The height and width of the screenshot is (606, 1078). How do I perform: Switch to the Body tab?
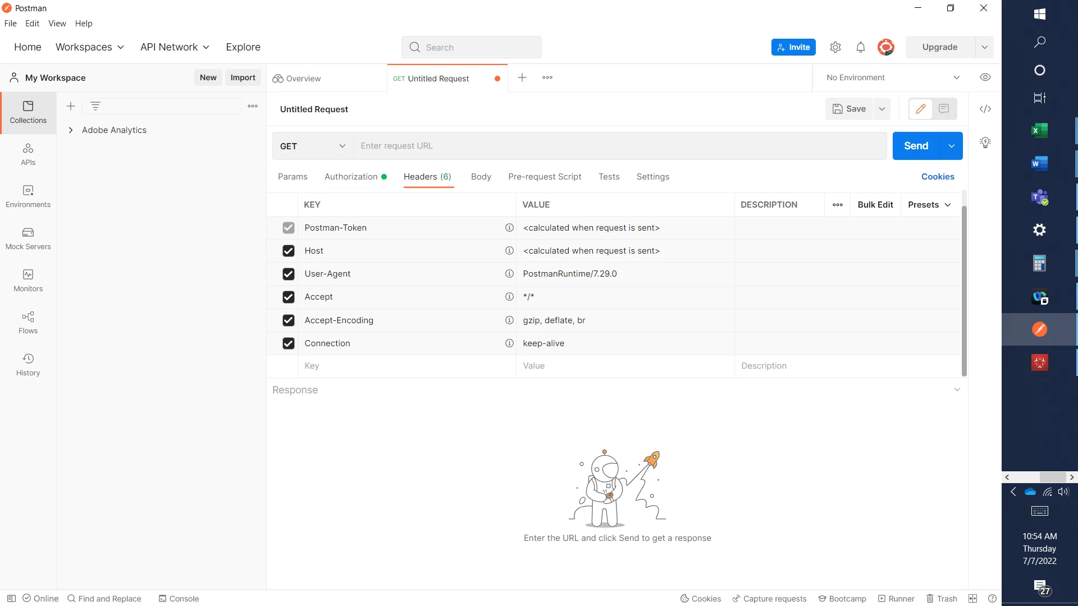(x=481, y=177)
